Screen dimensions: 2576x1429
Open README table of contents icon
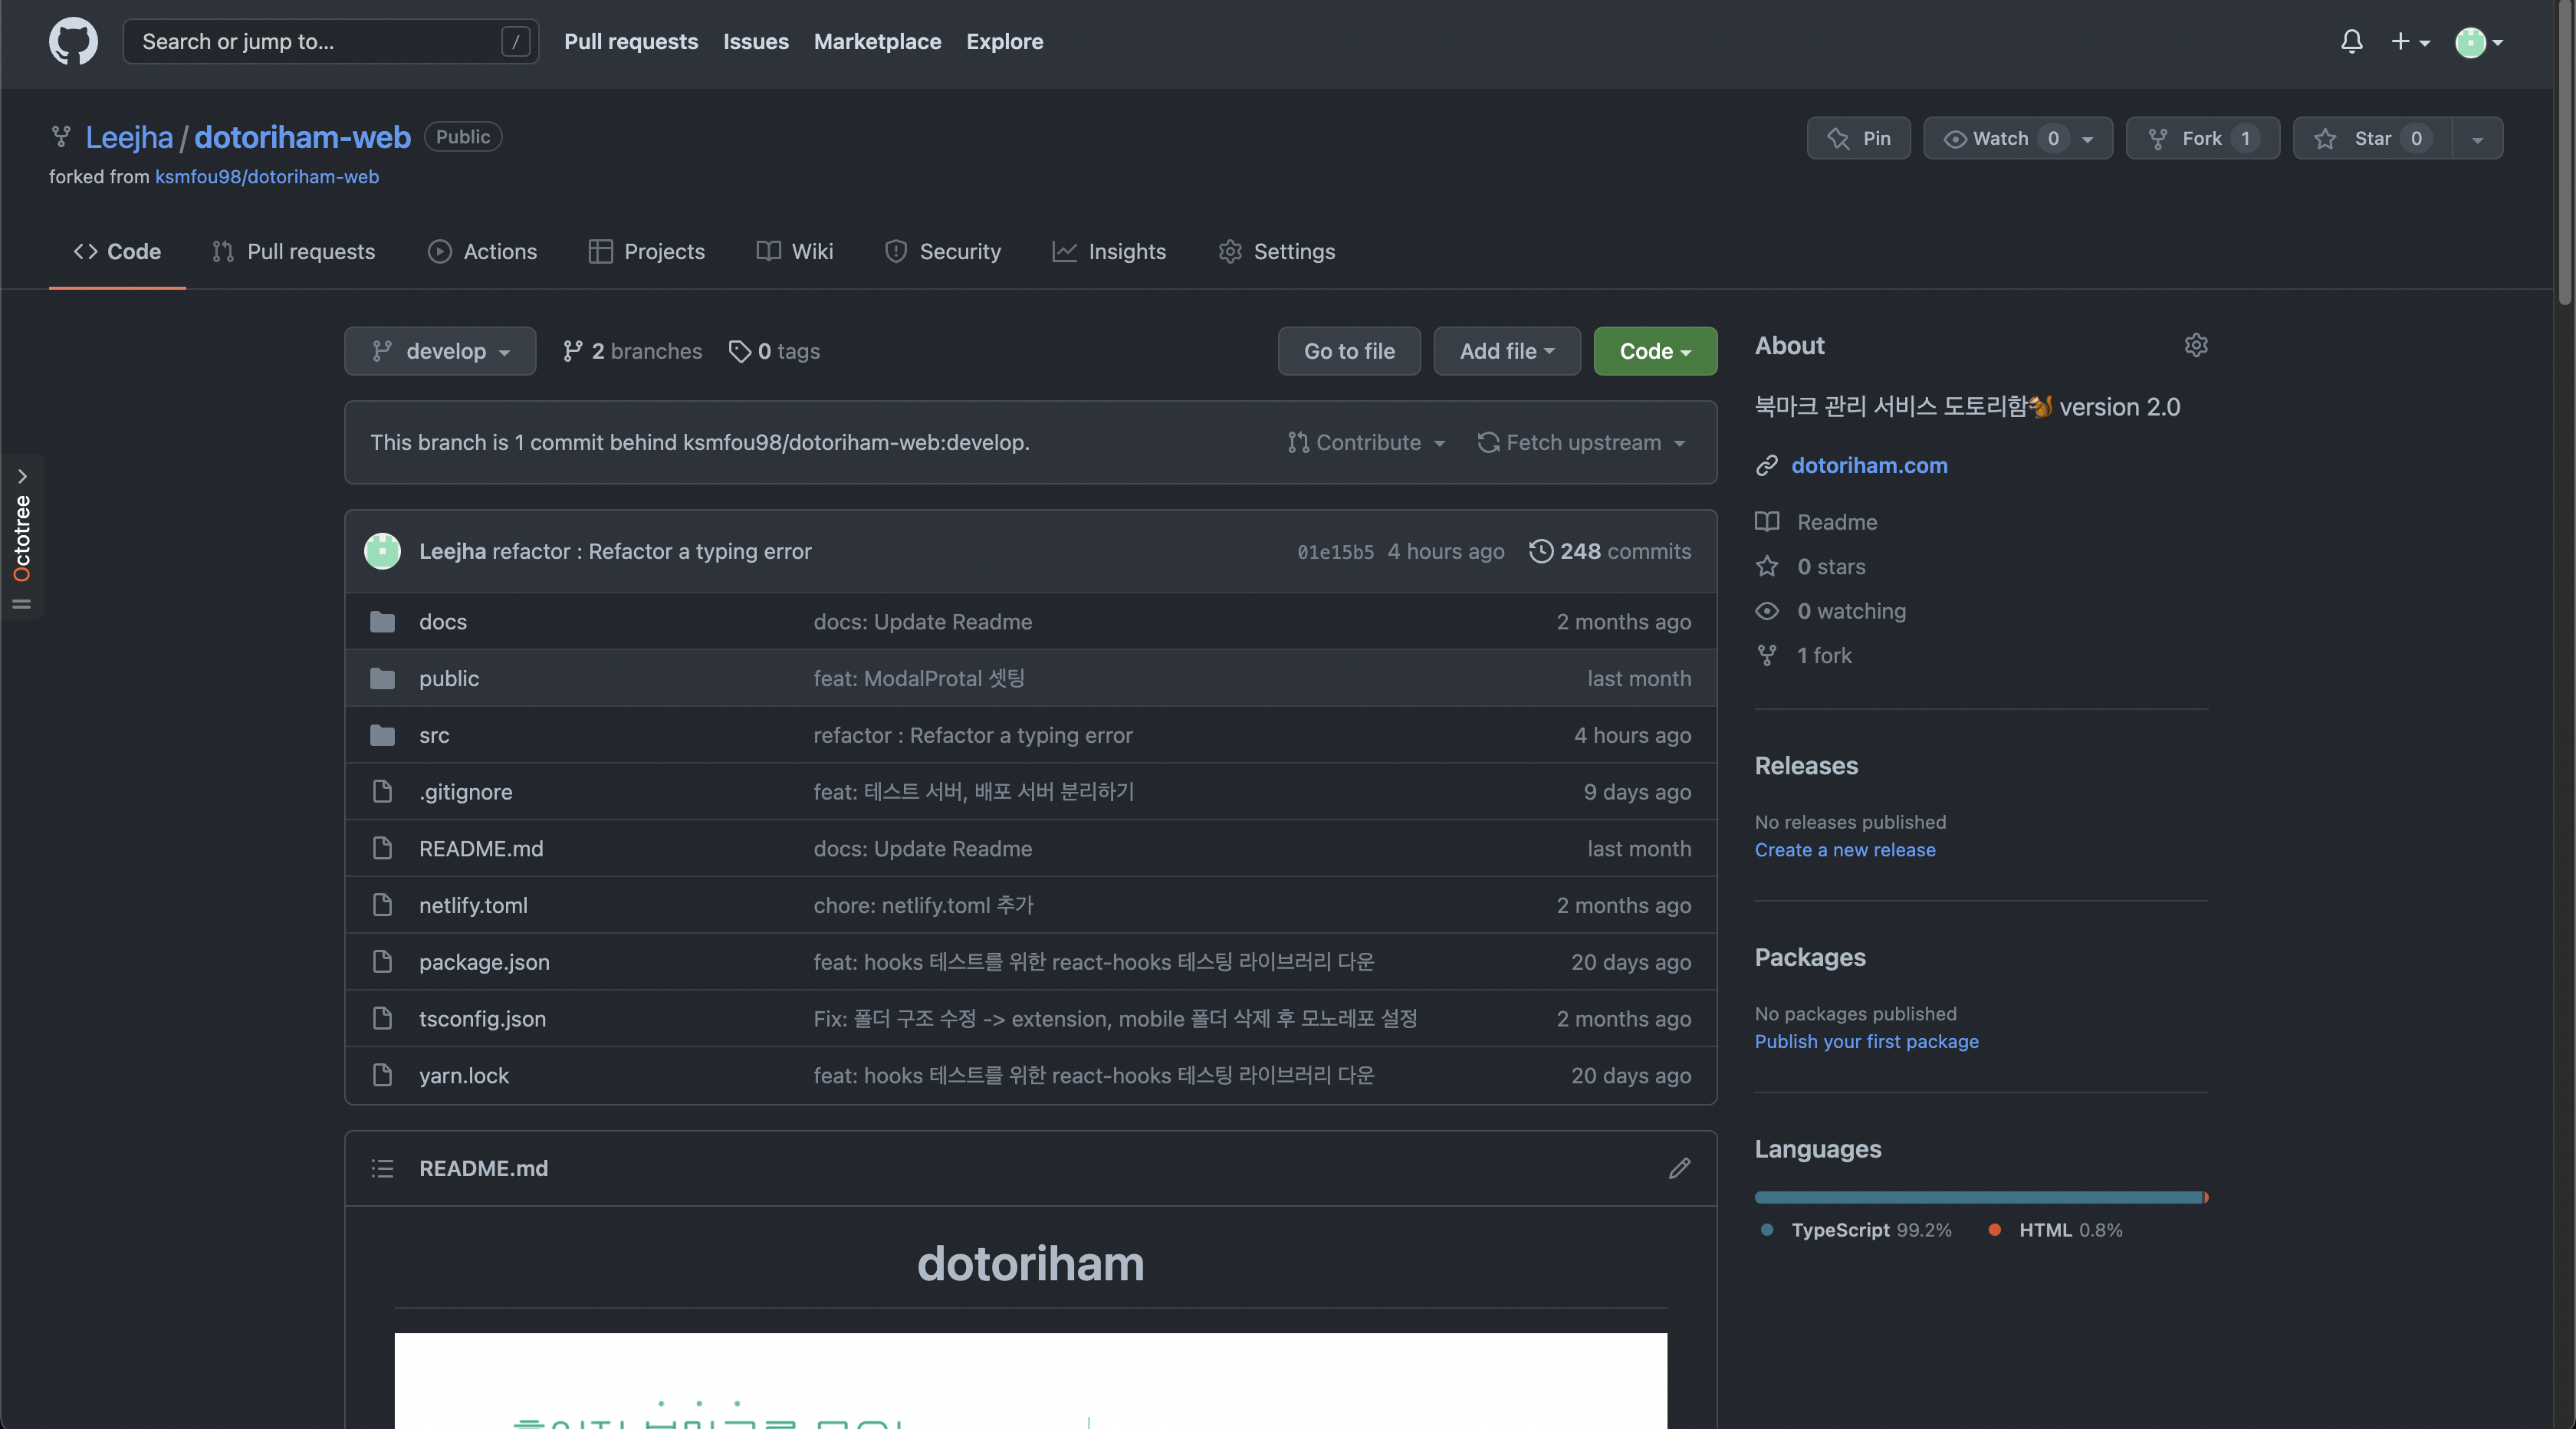pos(382,1168)
